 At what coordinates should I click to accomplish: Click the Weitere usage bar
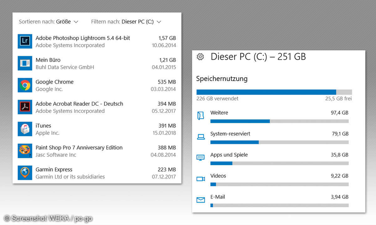(279, 121)
